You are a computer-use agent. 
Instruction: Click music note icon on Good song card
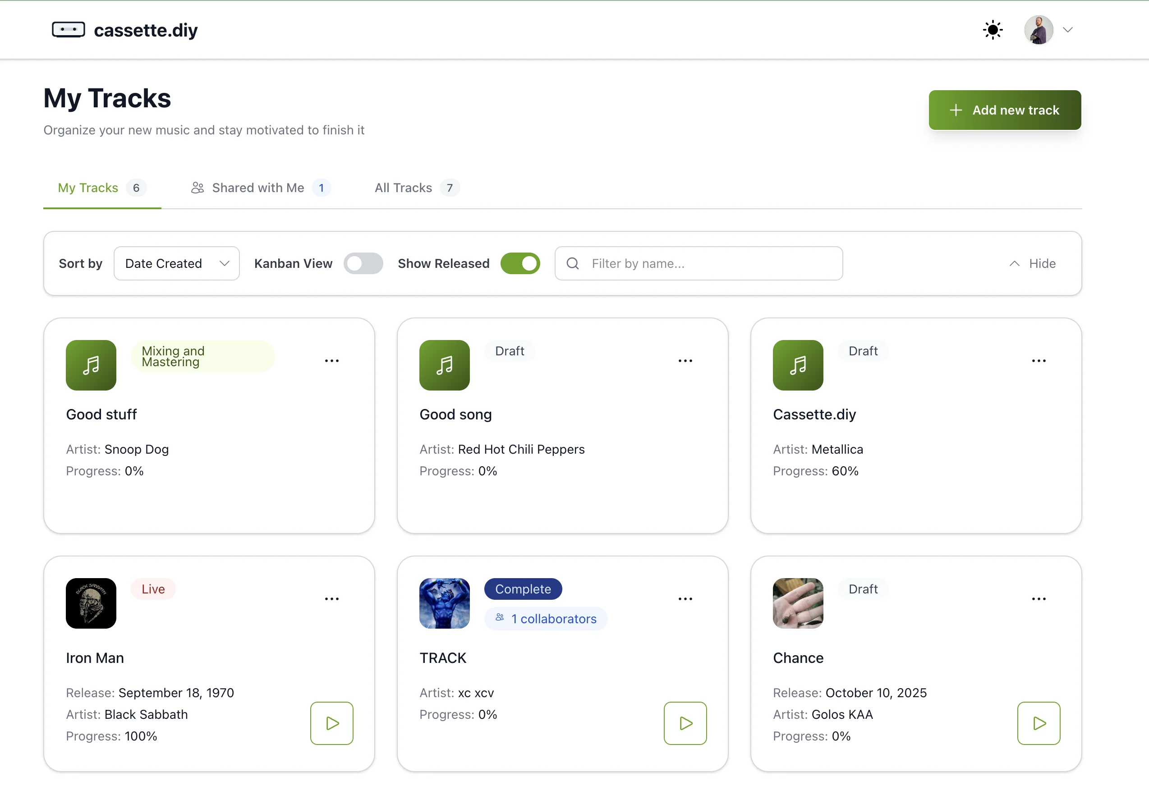pyautogui.click(x=444, y=365)
